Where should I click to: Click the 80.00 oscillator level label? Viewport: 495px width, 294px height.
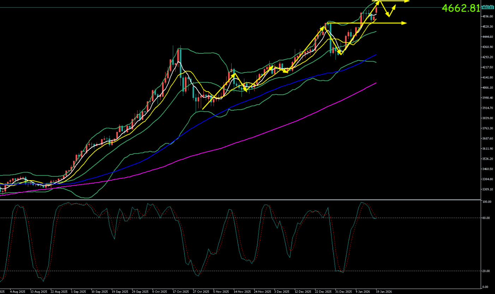(487, 218)
